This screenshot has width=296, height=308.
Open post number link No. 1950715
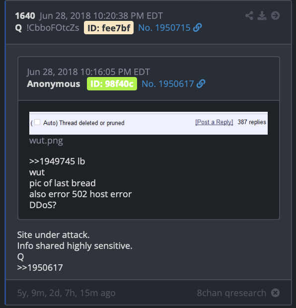(x=164, y=28)
